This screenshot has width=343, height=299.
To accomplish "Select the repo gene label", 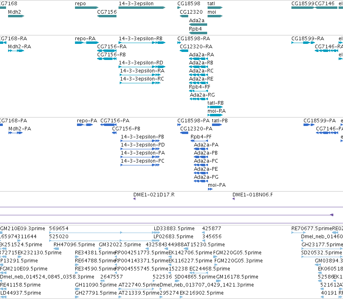I will (80, 4).
